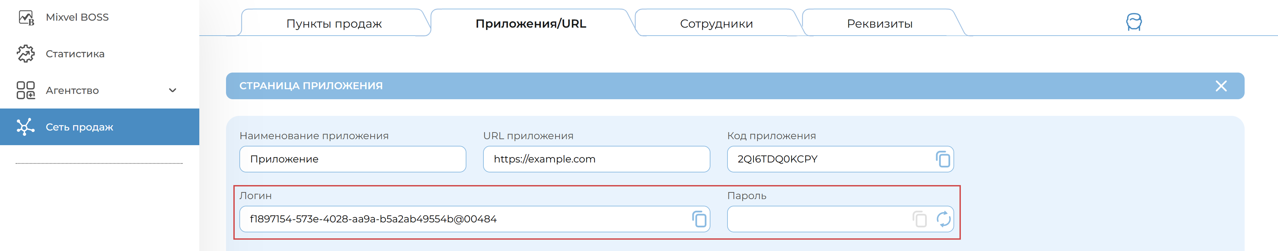Screen dimensions: 1278x251
Task: Switch to the Пункты продаж tab
Action: coord(334,24)
